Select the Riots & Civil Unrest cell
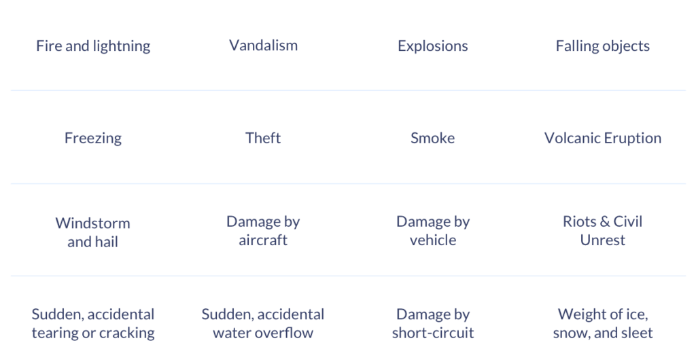 602,230
